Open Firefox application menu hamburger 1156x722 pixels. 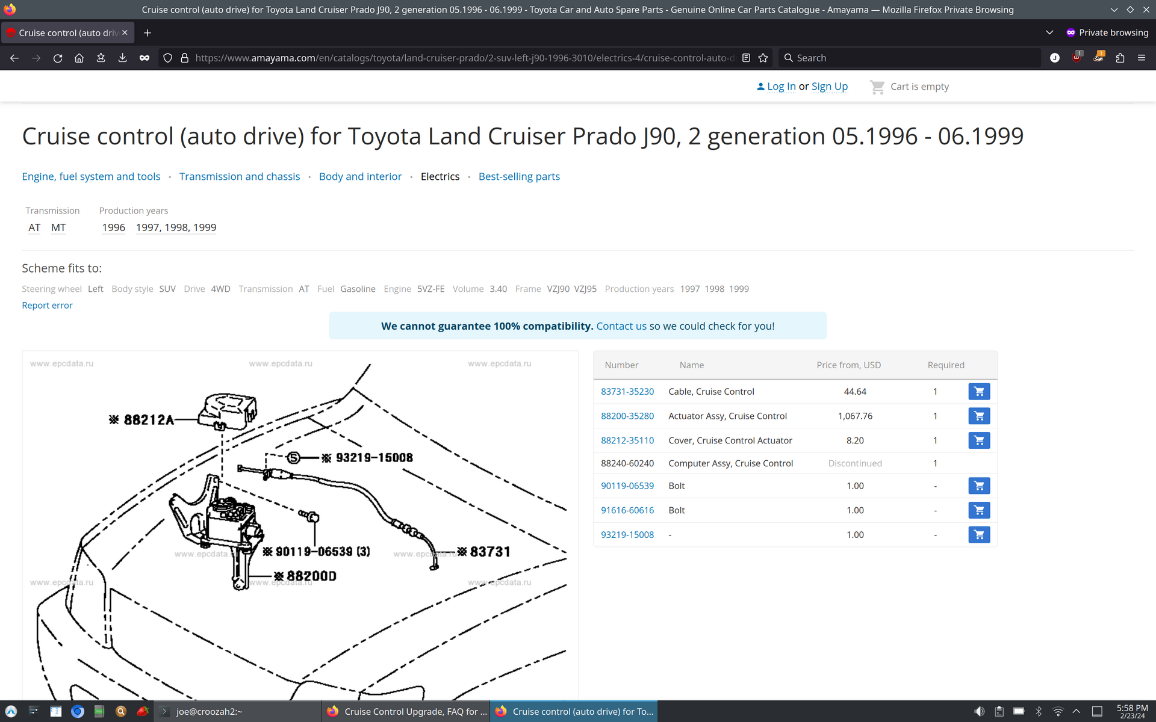1142,58
